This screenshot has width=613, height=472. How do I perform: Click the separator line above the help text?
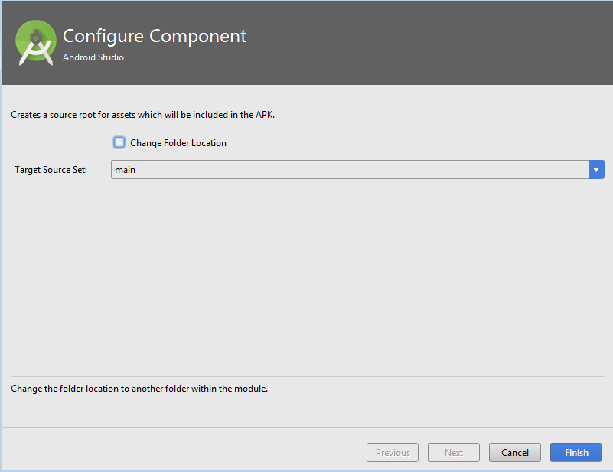click(x=306, y=376)
